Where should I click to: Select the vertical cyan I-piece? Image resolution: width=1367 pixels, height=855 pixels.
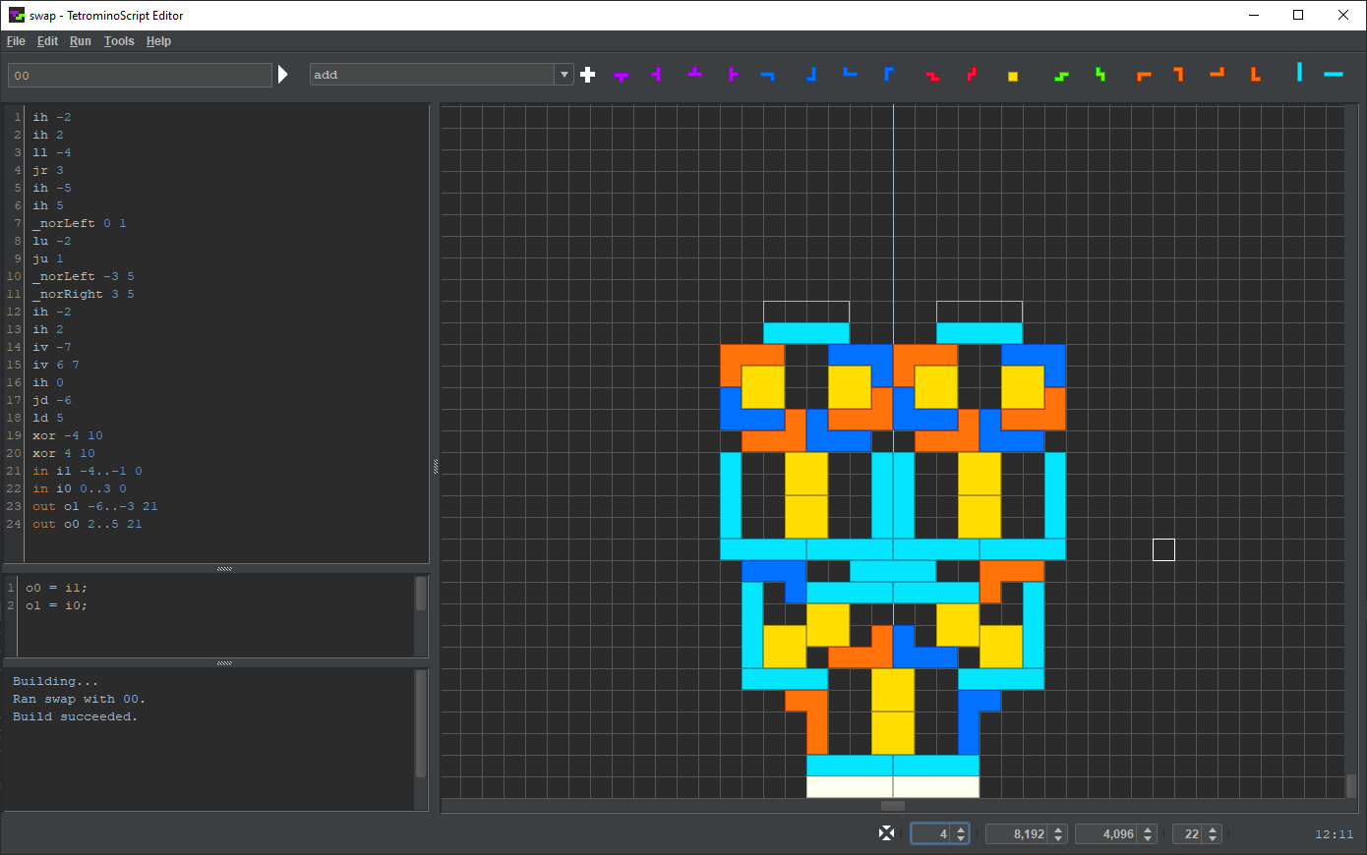coord(1299,72)
